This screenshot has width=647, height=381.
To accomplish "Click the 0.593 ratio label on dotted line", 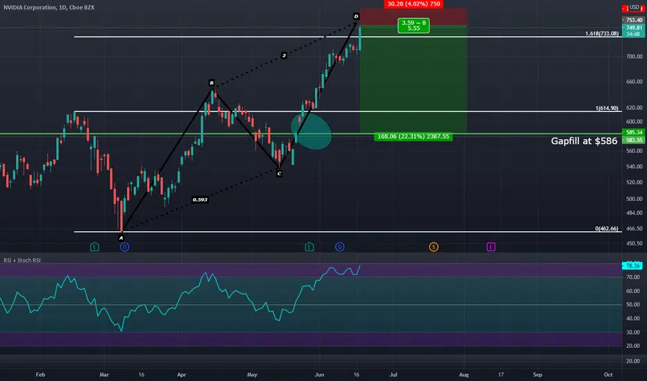I will [x=200, y=200].
